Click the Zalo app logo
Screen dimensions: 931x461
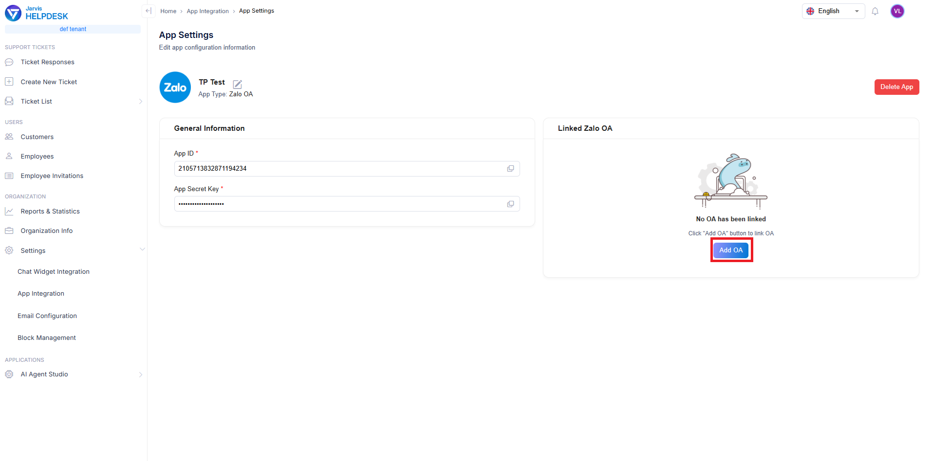[175, 88]
